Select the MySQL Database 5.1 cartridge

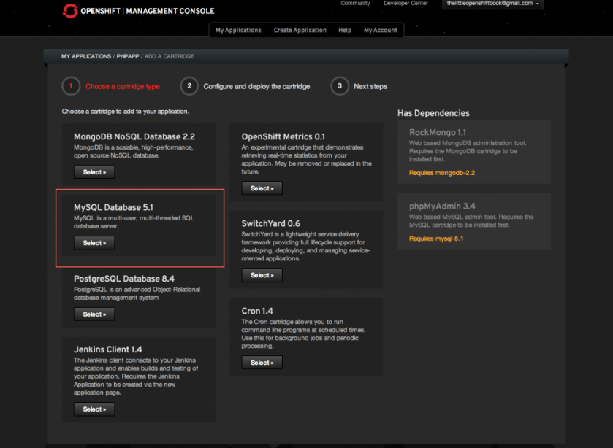click(94, 243)
